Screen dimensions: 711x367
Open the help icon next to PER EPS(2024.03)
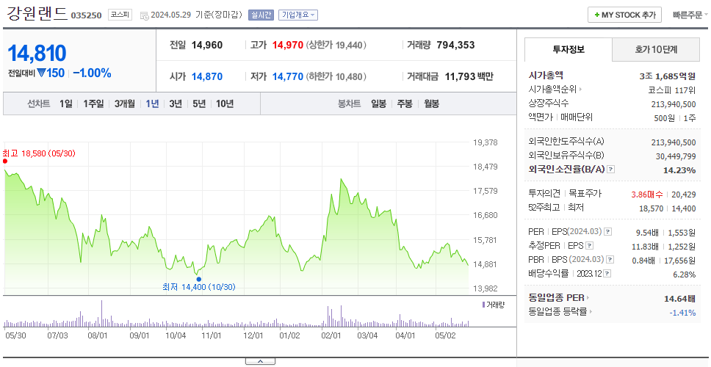[x=607, y=232]
